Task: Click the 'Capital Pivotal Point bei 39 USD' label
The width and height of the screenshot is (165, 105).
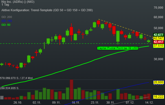Action: coord(118,48)
